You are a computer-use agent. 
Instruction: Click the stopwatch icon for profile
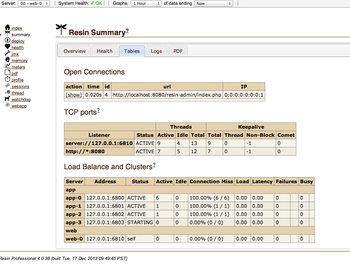pyautogui.click(x=8, y=79)
